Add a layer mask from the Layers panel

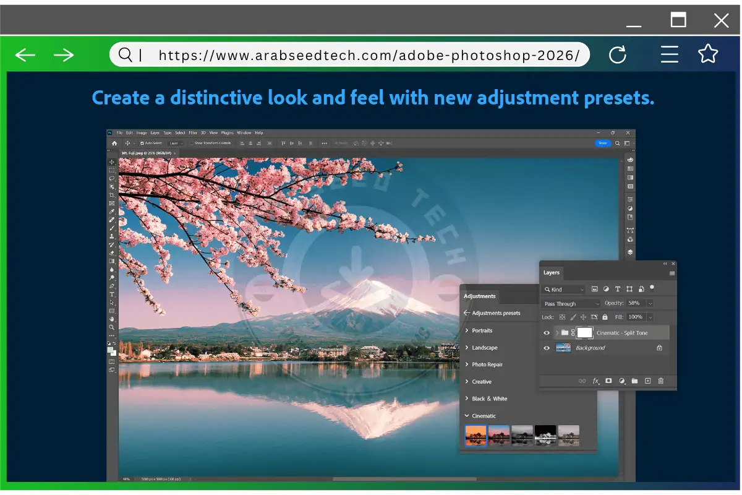pos(608,381)
